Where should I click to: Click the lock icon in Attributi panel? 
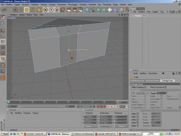click(x=174, y=73)
